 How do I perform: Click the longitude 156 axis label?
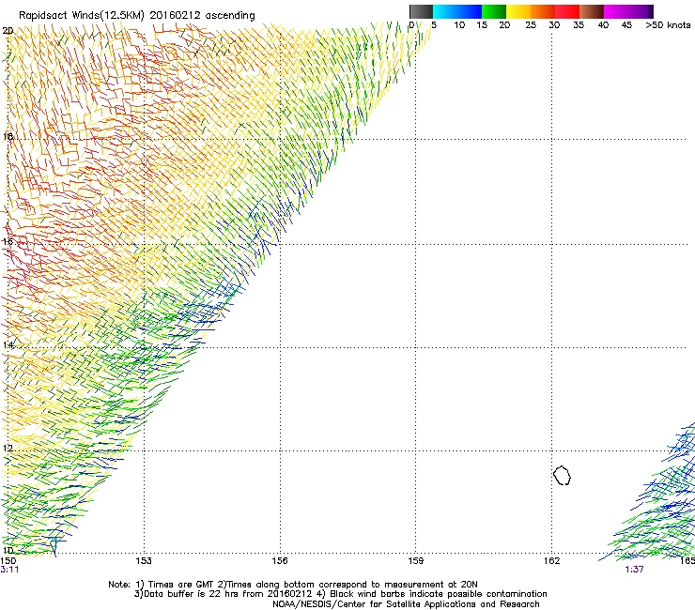point(280,561)
